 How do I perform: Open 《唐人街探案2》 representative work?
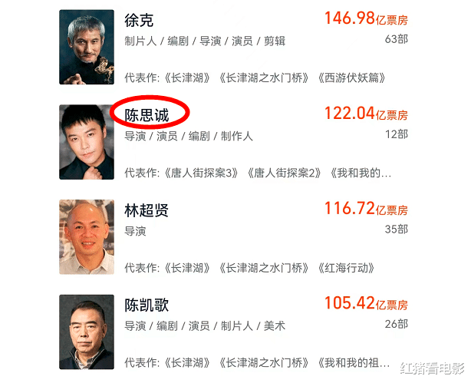click(x=284, y=173)
